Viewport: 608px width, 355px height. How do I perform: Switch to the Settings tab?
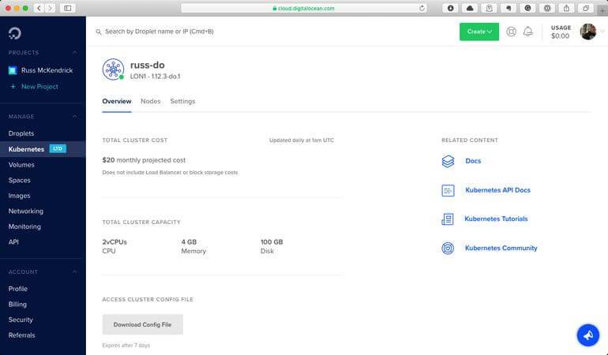point(182,102)
